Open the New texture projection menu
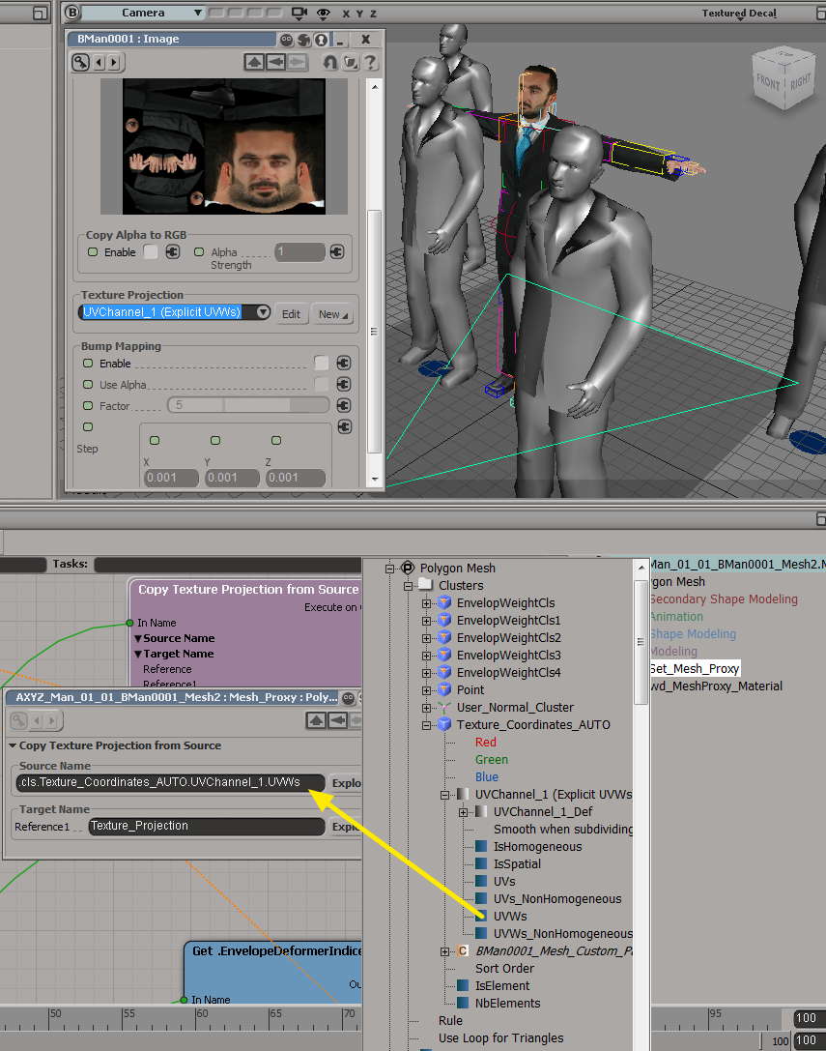Image resolution: width=826 pixels, height=1051 pixels. (x=333, y=314)
